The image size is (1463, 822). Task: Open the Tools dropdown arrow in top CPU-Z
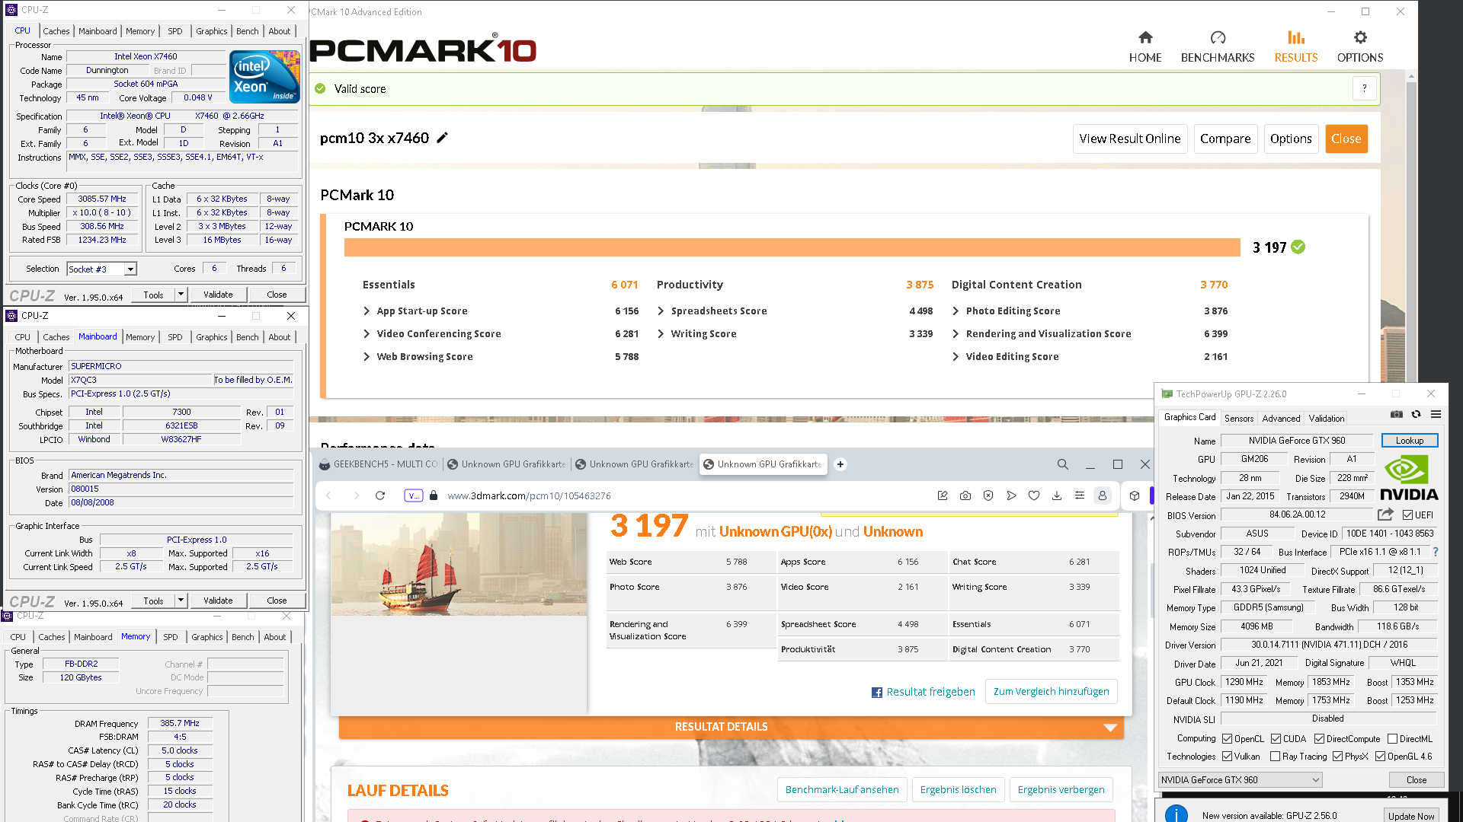[181, 295]
